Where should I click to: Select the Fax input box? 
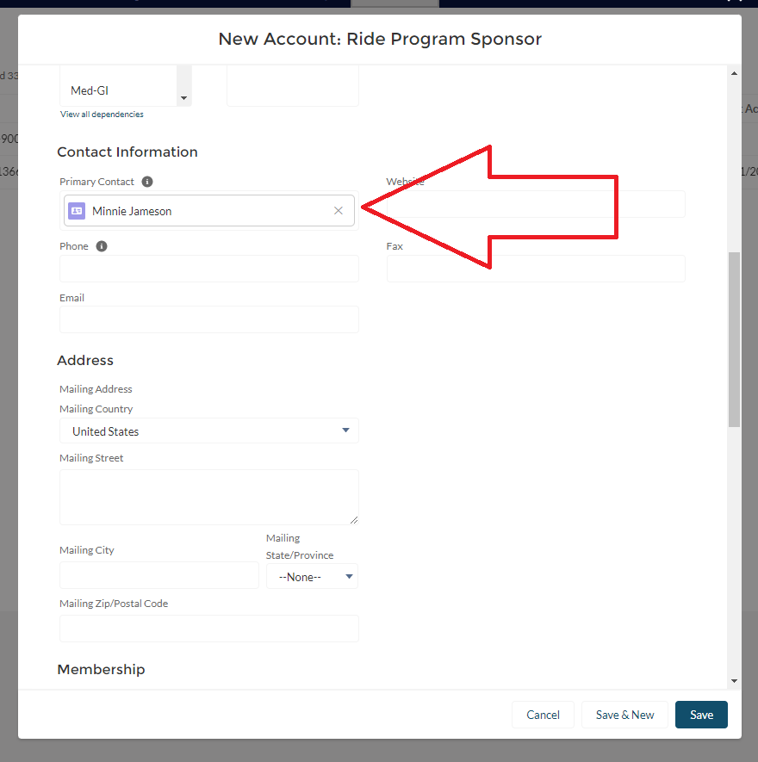click(536, 269)
